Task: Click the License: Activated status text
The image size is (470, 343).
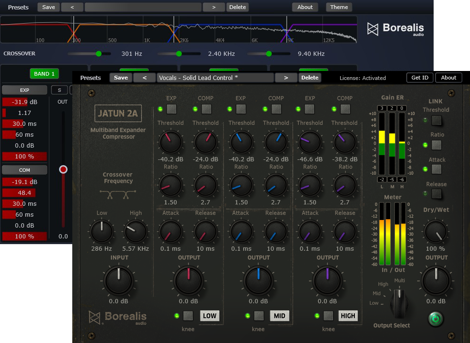Action: coord(363,78)
